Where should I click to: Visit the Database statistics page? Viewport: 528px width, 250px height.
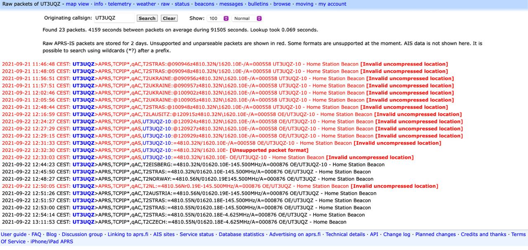pos(241,234)
